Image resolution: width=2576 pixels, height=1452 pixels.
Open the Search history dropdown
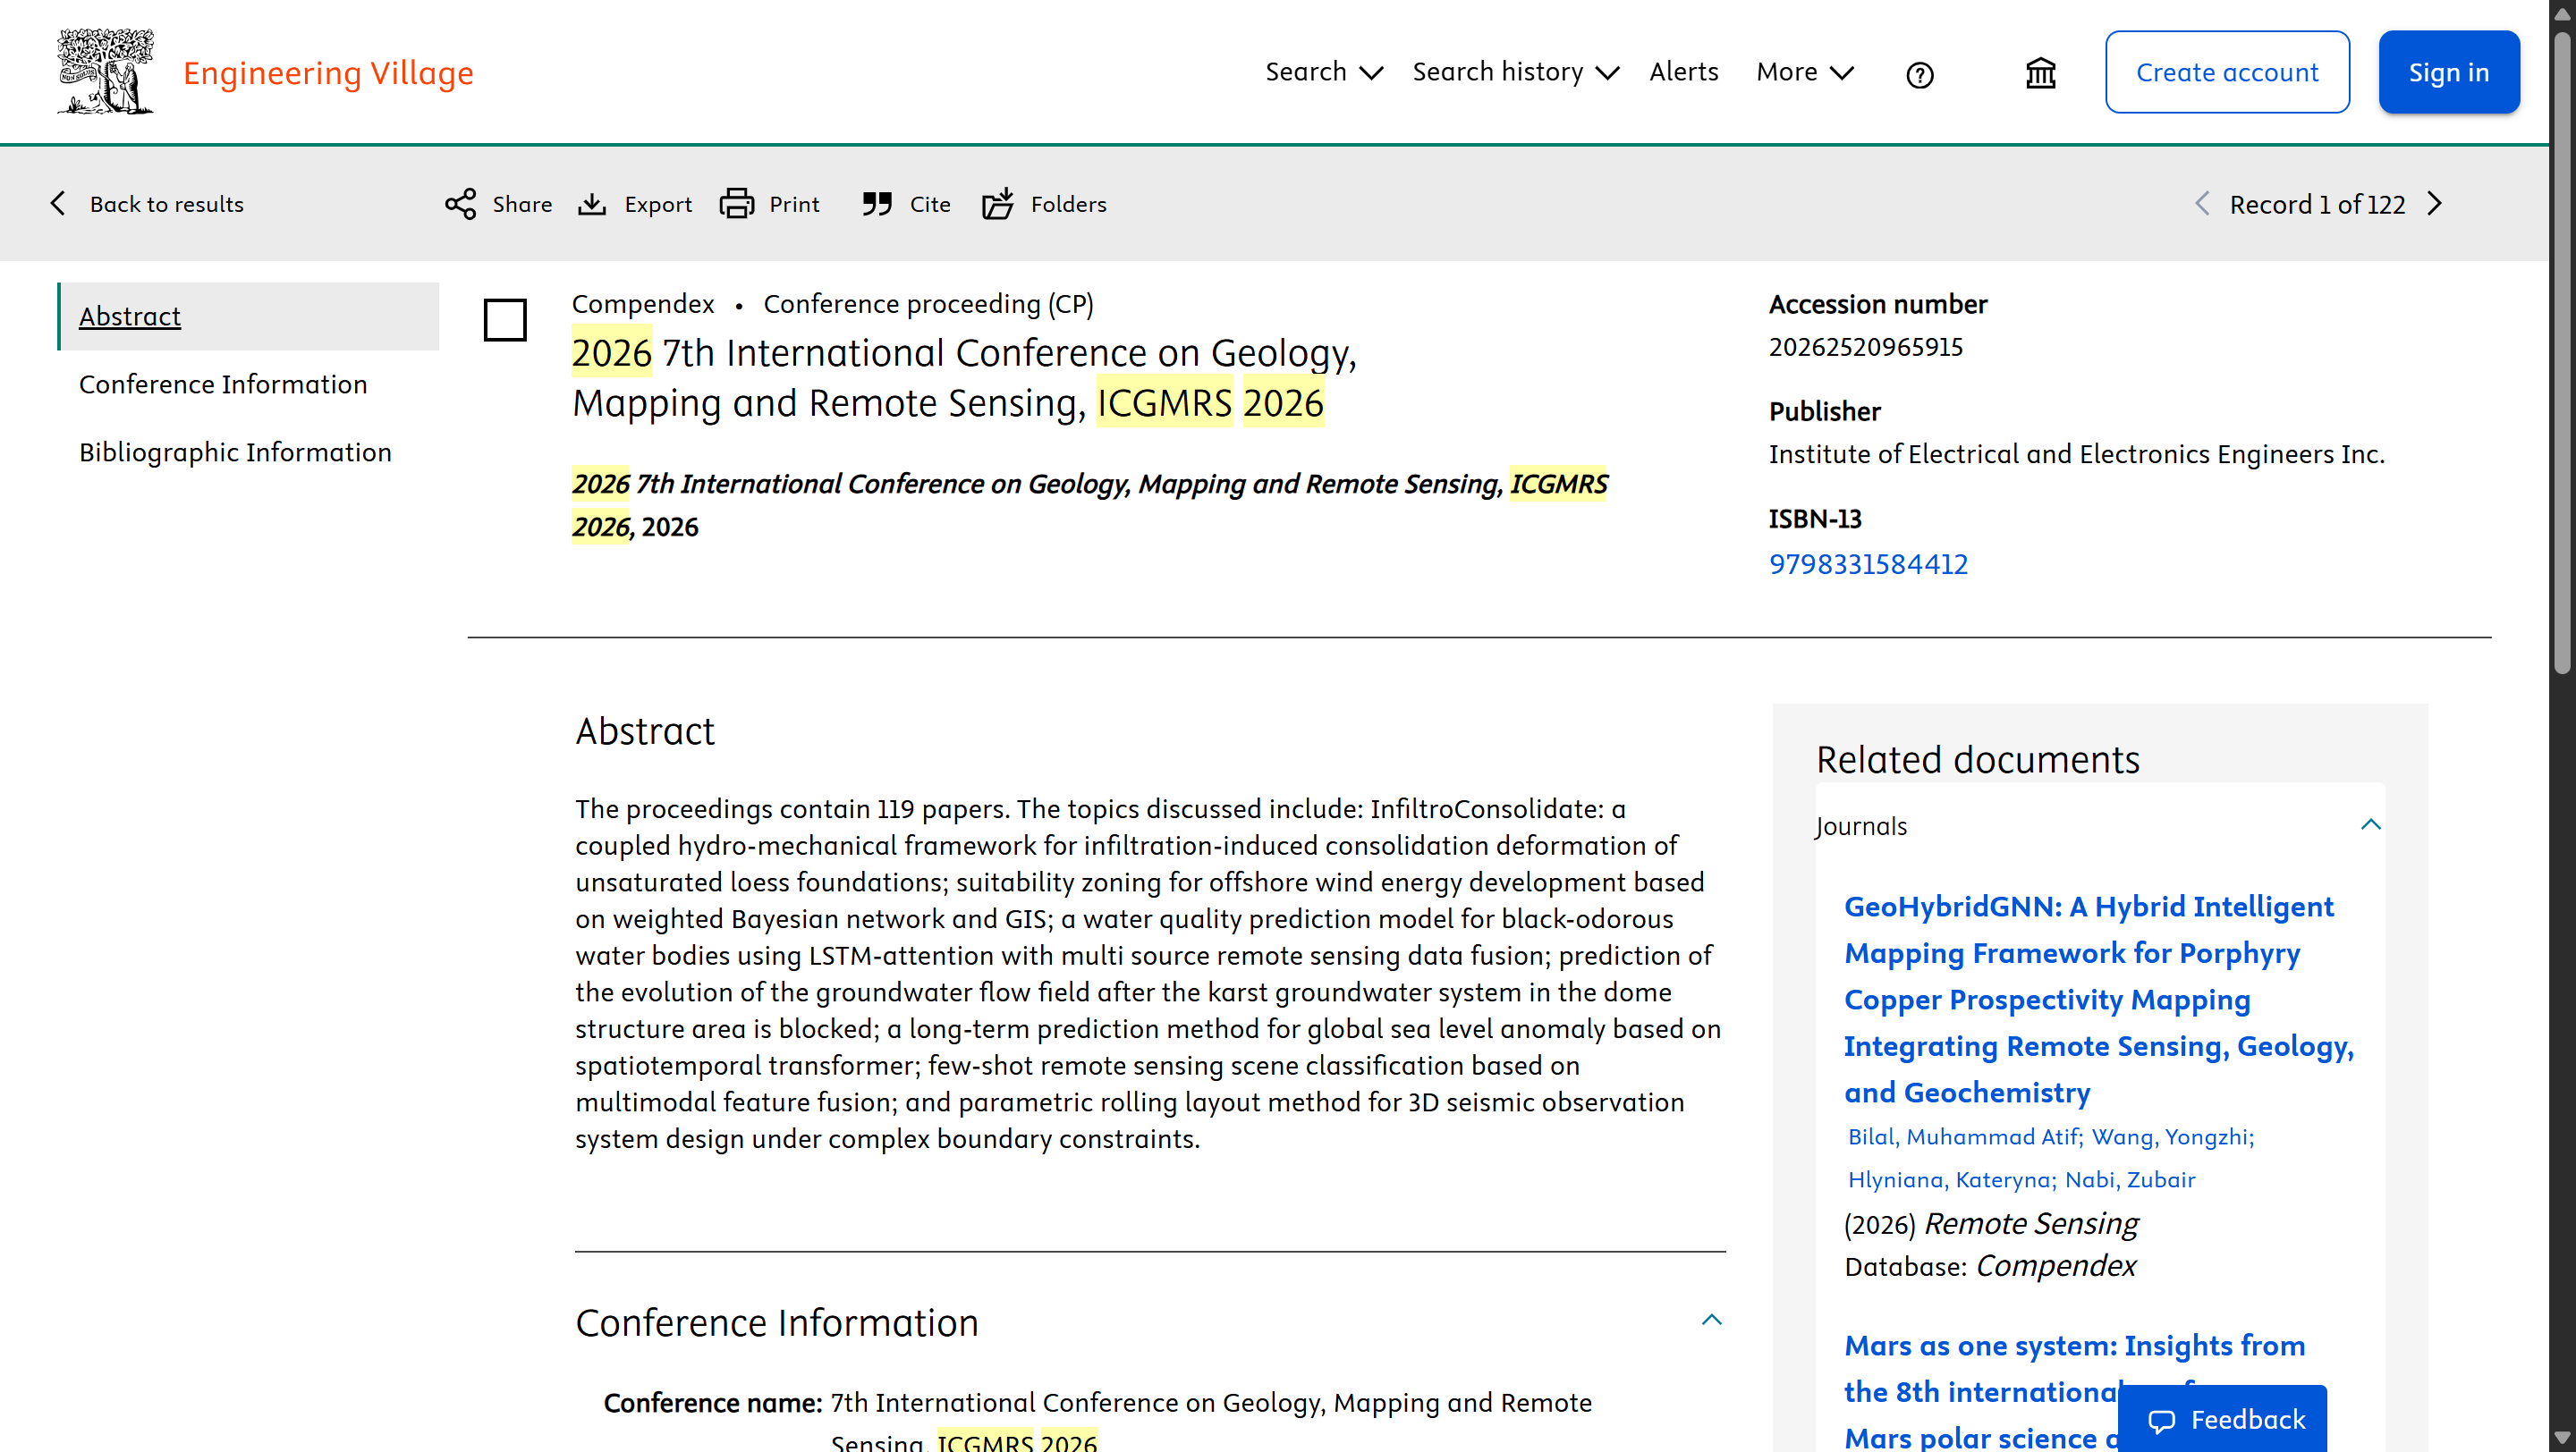pos(1515,72)
